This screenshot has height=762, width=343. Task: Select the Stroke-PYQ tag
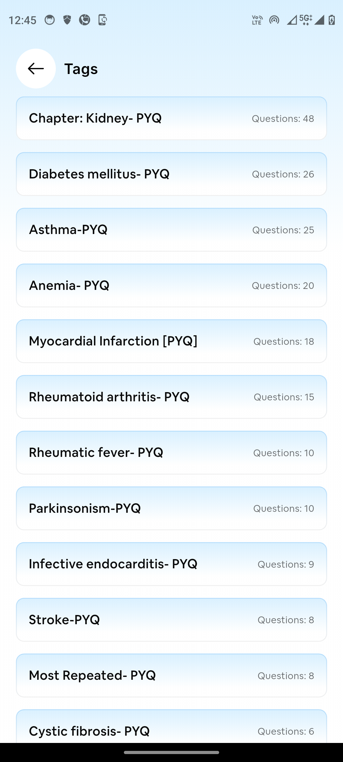pos(171,620)
